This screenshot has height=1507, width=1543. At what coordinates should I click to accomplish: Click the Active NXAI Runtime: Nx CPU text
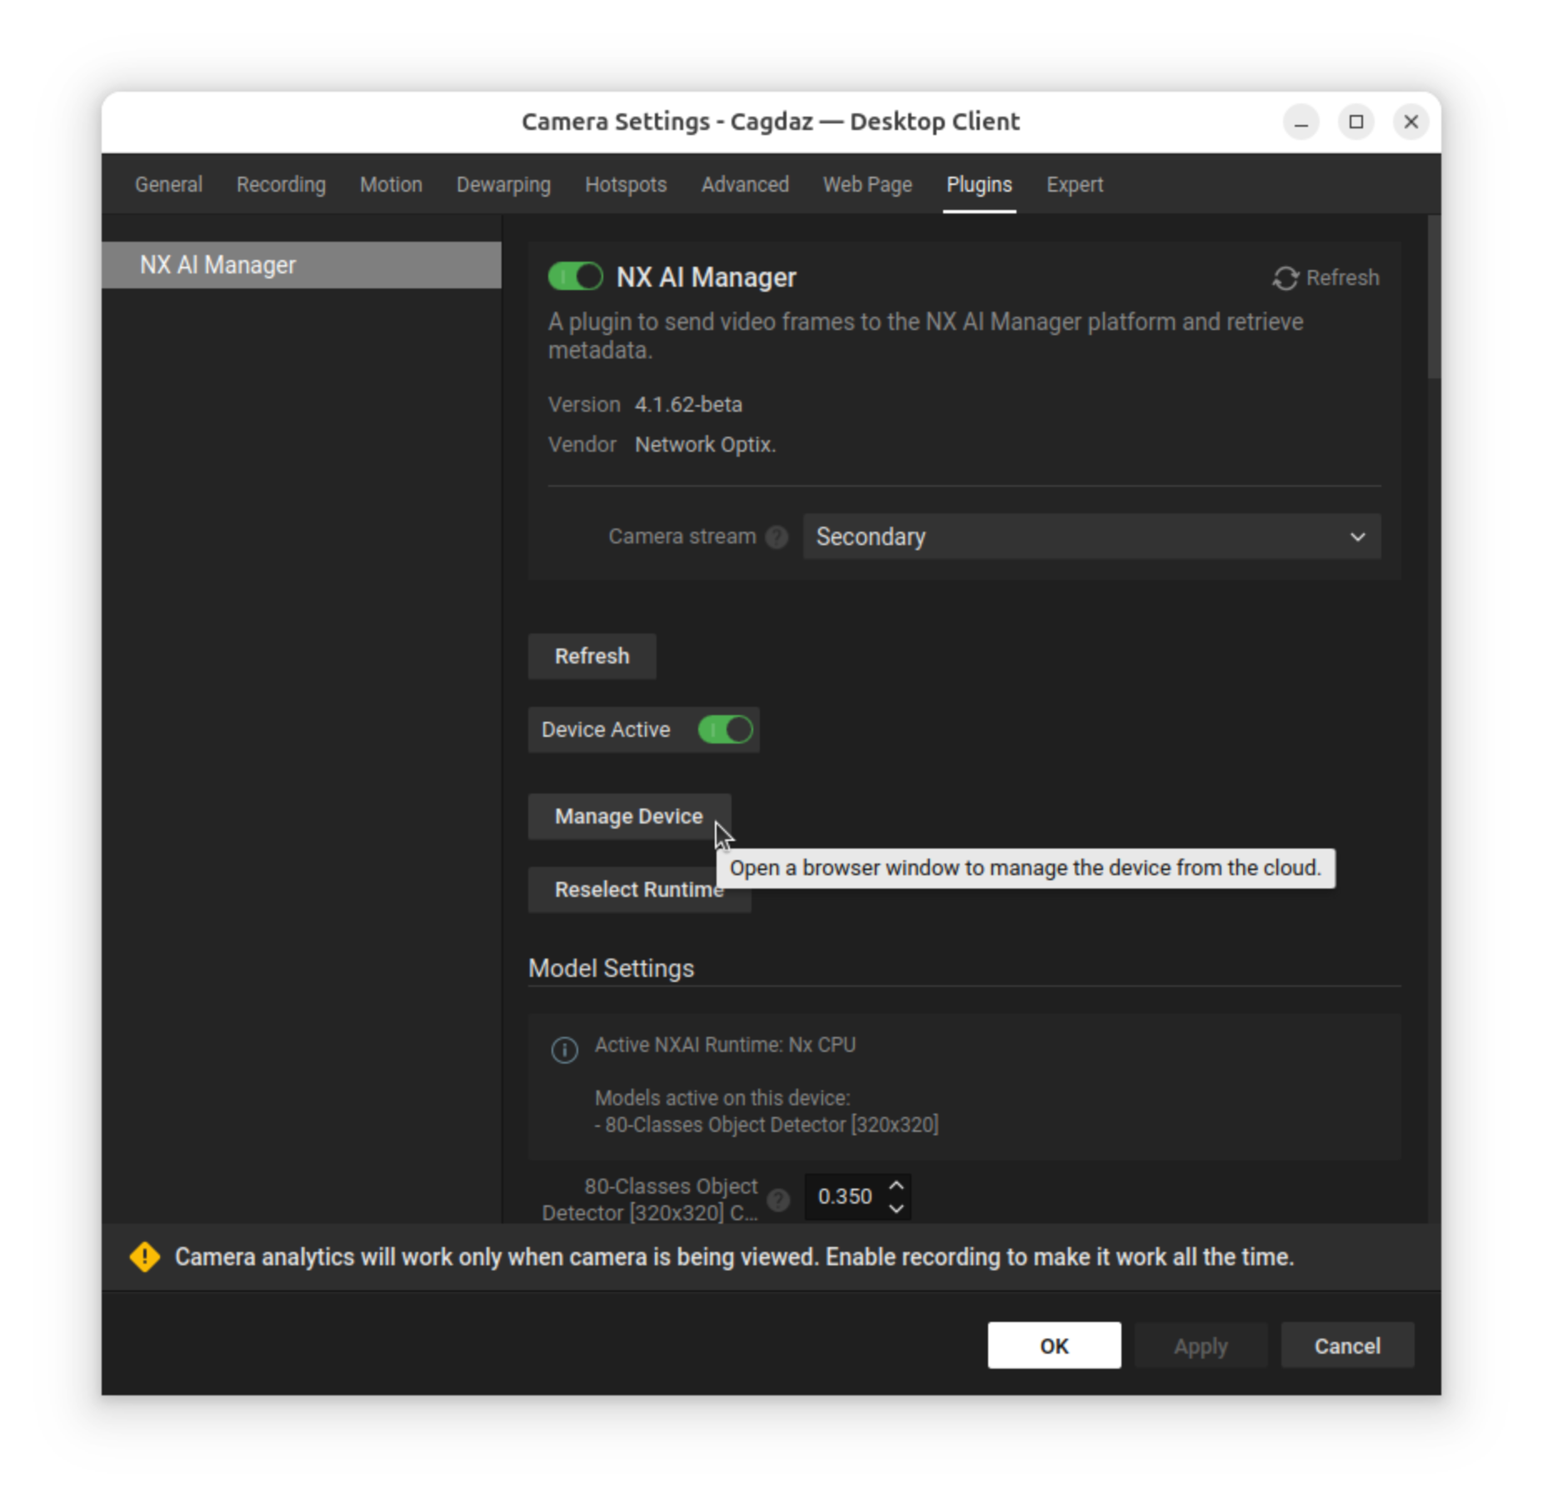coord(725,1045)
